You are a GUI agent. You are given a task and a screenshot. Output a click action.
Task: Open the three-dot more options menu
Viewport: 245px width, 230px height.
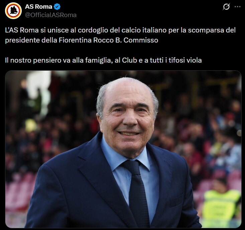click(x=238, y=7)
